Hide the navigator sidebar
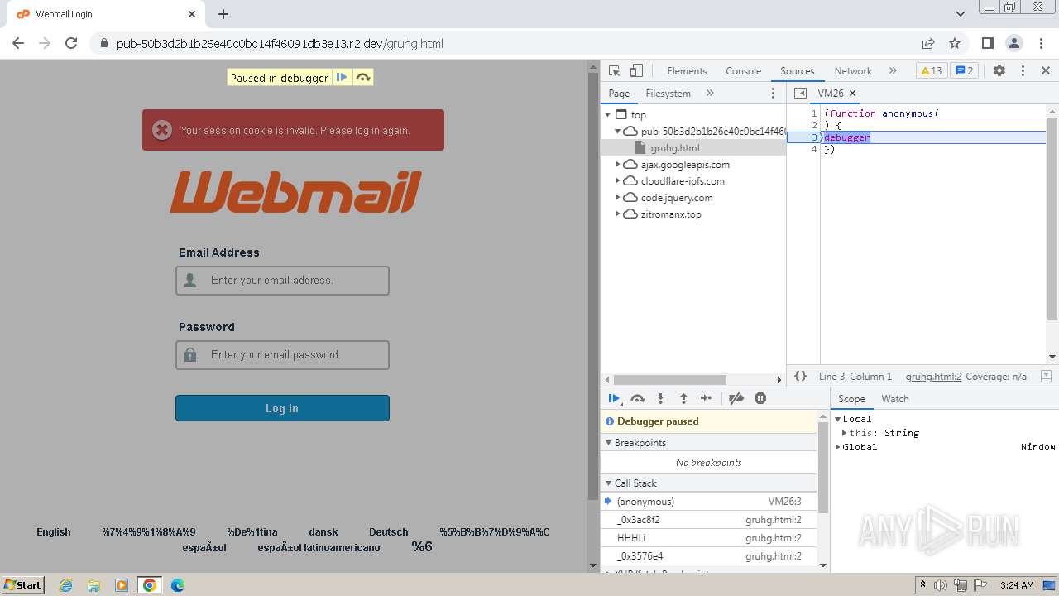This screenshot has width=1059, height=596. pyautogui.click(x=800, y=94)
